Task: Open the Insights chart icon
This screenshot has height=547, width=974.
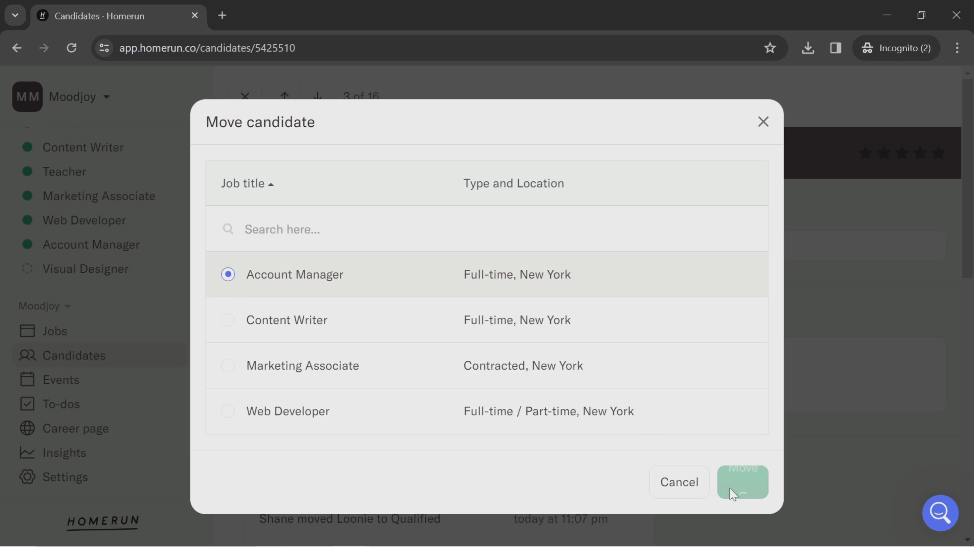Action: [27, 453]
